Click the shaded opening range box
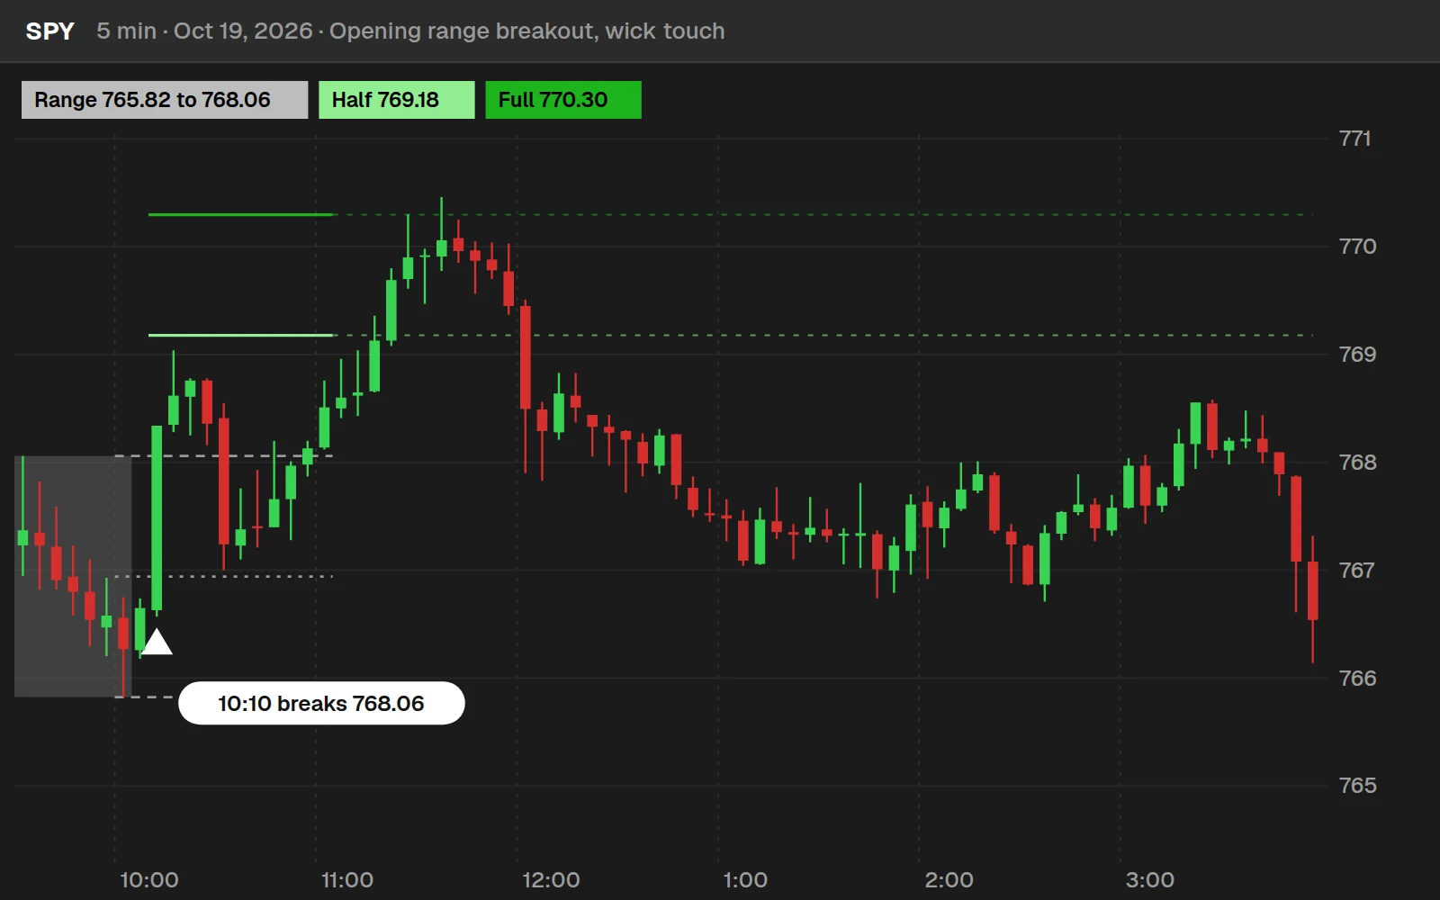Screen dimensions: 1440x900 click(73, 576)
